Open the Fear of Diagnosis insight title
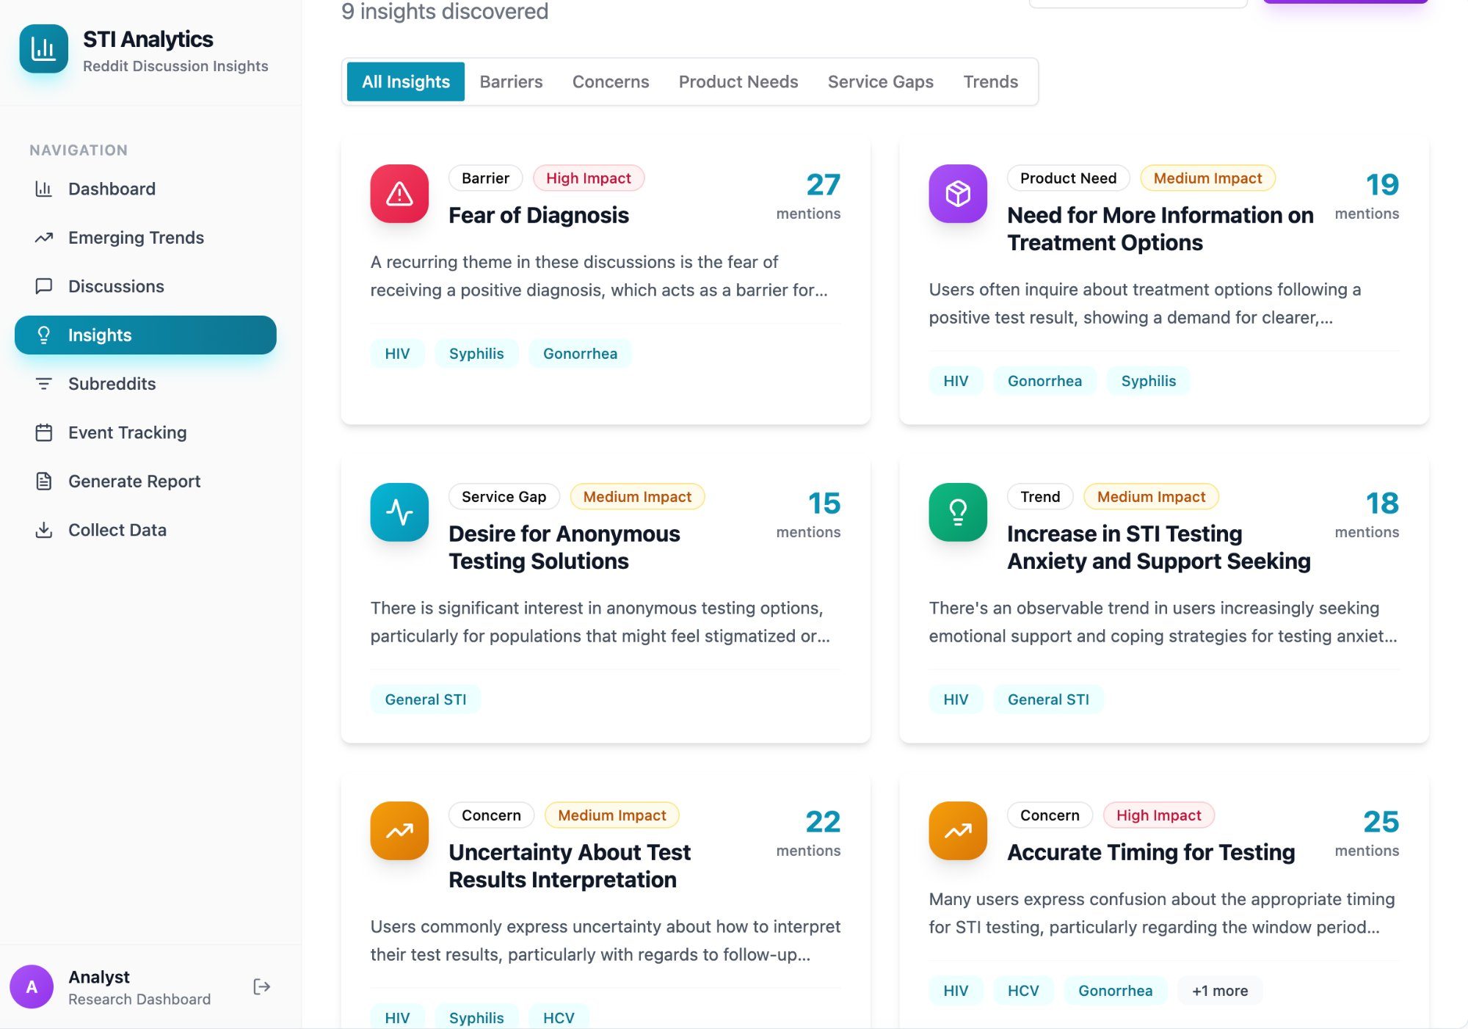This screenshot has width=1468, height=1029. pos(538,215)
